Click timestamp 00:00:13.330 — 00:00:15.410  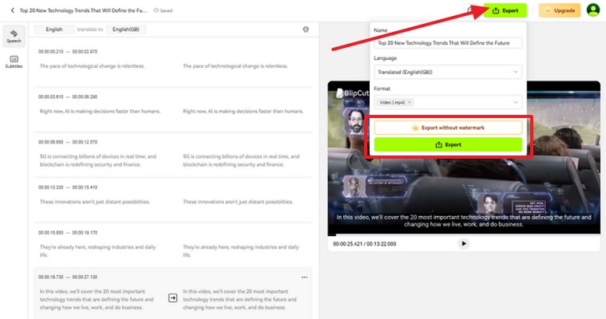(x=68, y=187)
